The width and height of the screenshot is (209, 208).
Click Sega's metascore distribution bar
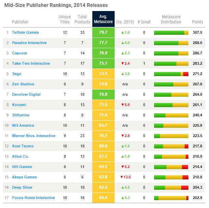click(171, 74)
